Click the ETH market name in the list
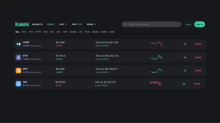The height and width of the screenshot is (123, 220). 25,56
